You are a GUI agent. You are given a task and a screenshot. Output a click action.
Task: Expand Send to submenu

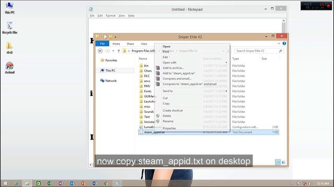(226, 91)
